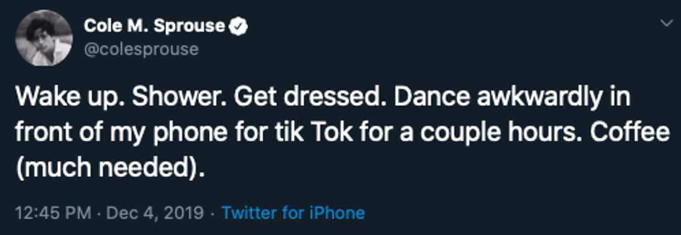681x235 pixels.
Task: Click Cole Sprouse's profile avatar photo
Action: 43,38
